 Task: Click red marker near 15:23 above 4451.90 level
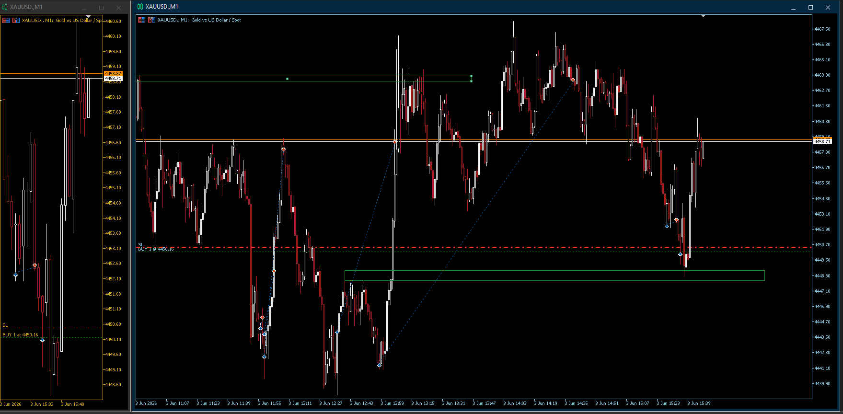676,220
